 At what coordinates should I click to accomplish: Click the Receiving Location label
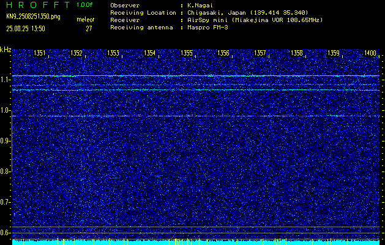[x=143, y=13]
